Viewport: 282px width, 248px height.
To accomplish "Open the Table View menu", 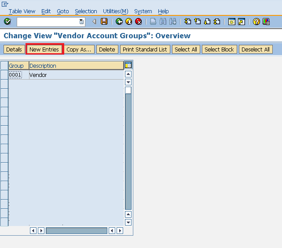I will point(22,11).
